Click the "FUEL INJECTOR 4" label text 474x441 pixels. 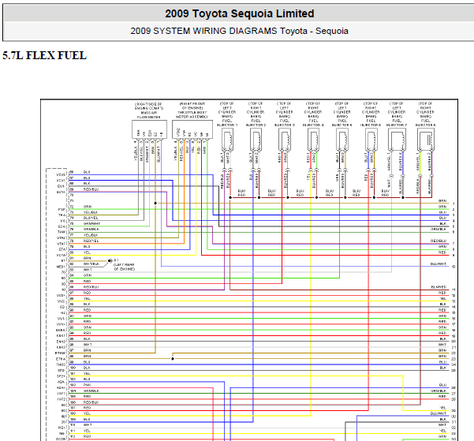[x=313, y=123]
